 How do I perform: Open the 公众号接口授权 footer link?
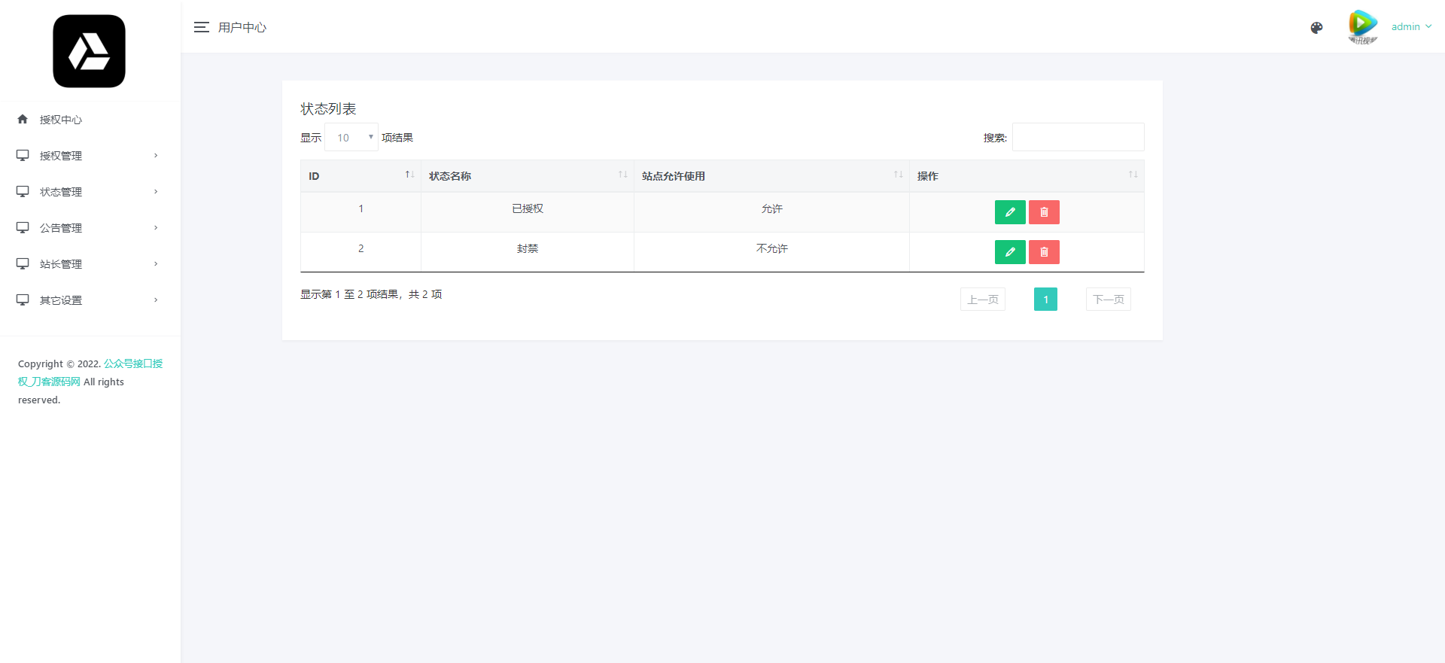132,364
